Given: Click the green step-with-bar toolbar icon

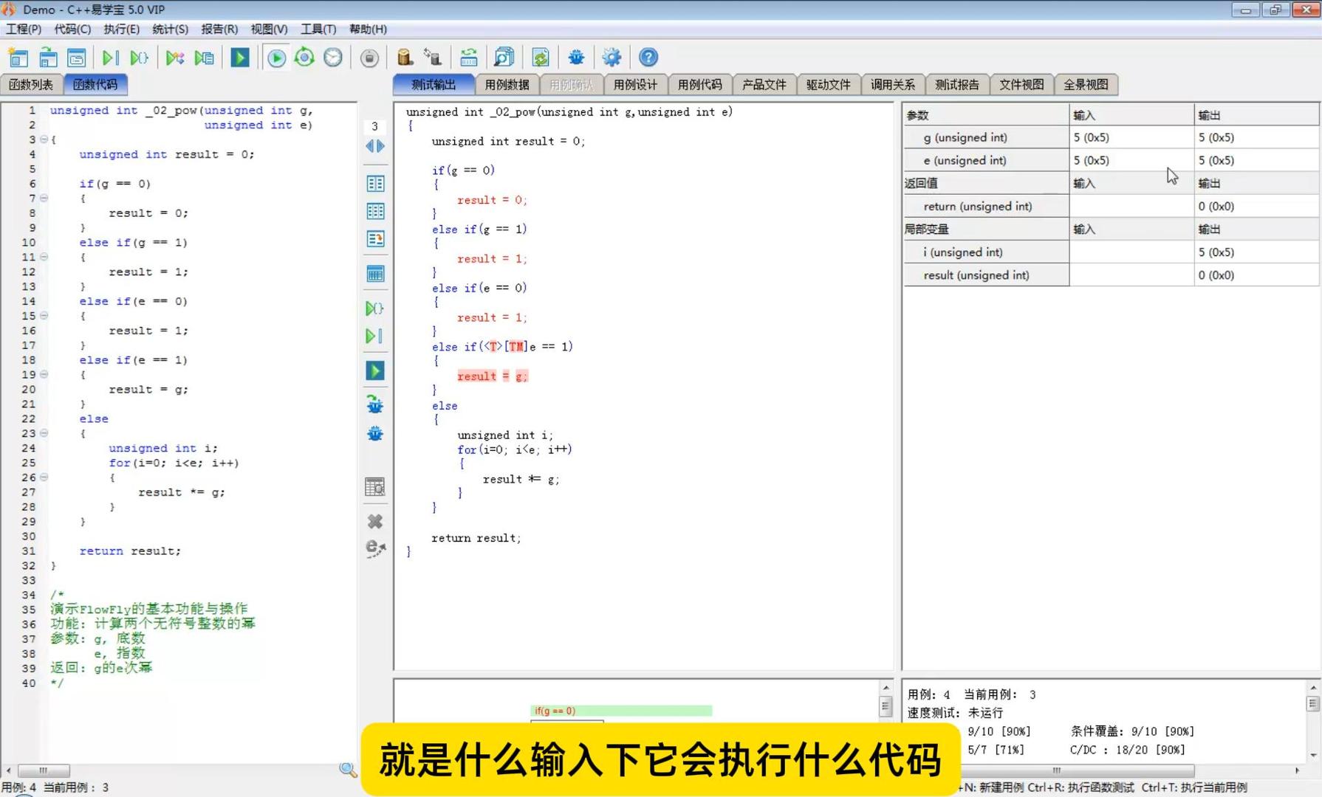Looking at the screenshot, I should [x=110, y=58].
